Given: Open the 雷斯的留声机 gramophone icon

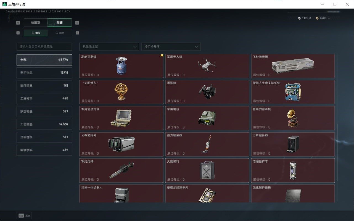Looking at the screenshot, I should click(x=293, y=118).
